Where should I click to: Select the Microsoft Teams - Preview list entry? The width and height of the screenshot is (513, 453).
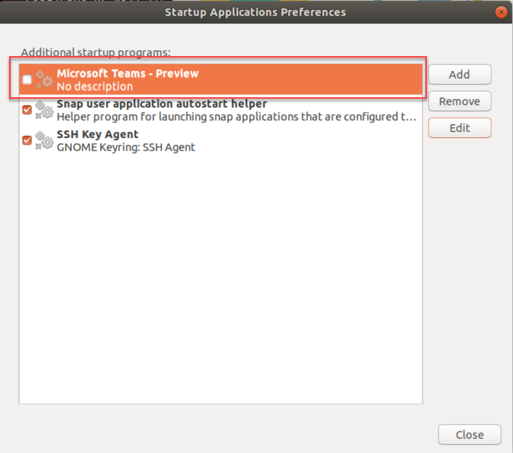click(214, 79)
